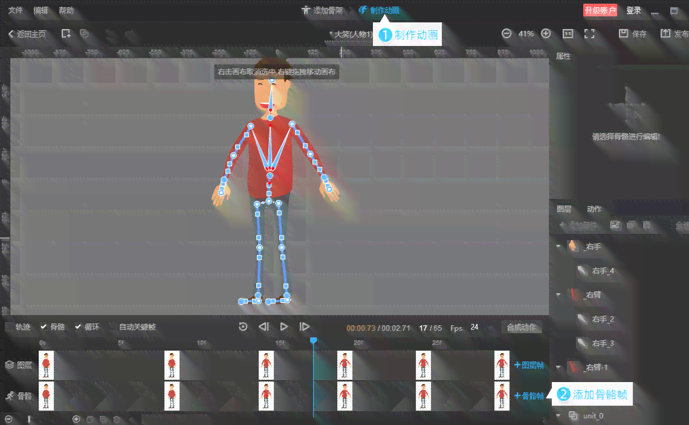Open the 编辑 menu
The width and height of the screenshot is (689, 425).
pos(41,10)
